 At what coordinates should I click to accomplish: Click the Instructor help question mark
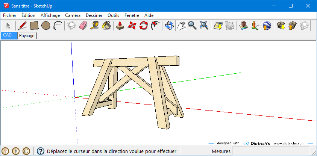[x=41, y=151]
